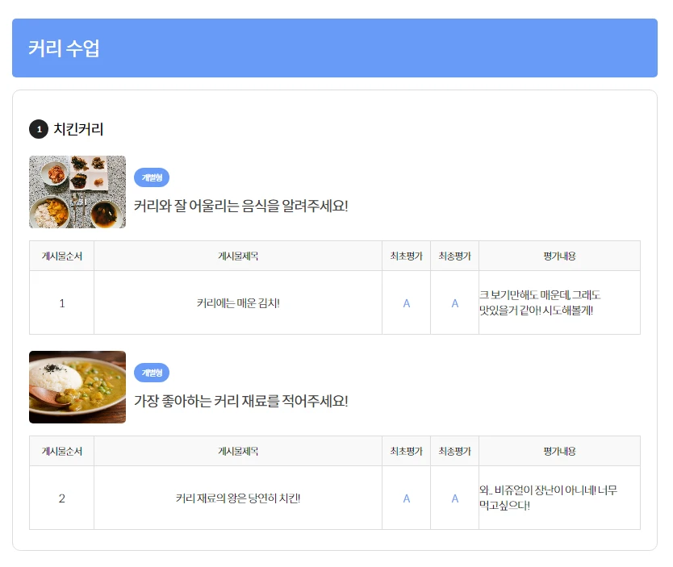Viewport: 673px width, 567px height.
Task: Open the question 커리와 잘 어울리는 음식을 알려주세요!
Action: point(240,206)
